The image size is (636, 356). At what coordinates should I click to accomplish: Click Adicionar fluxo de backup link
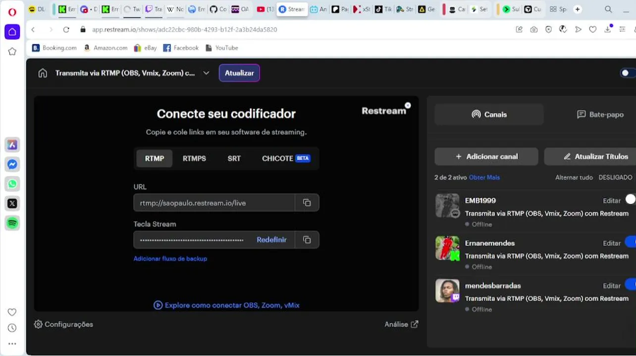coord(170,259)
